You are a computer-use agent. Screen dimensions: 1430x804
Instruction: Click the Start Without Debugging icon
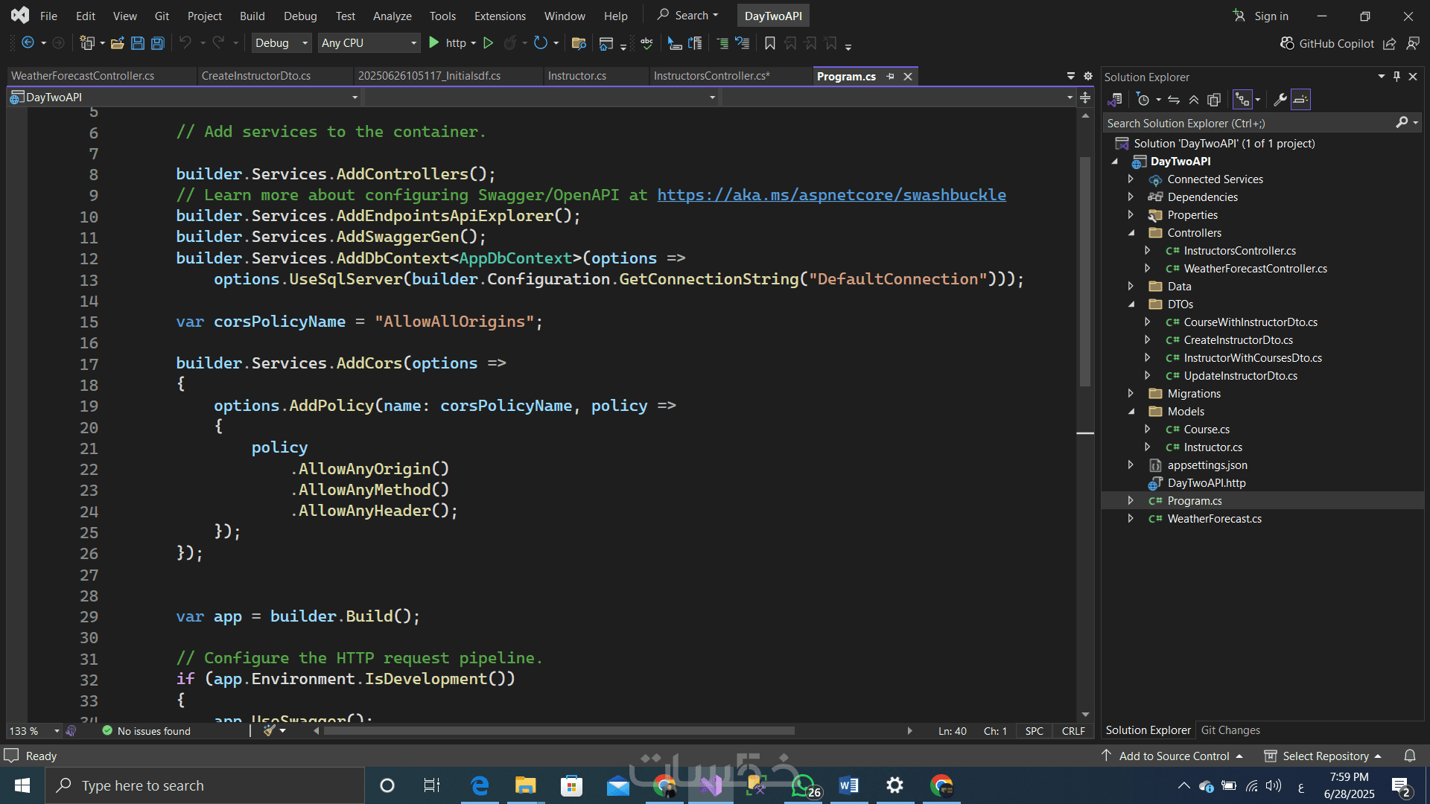coord(488,43)
